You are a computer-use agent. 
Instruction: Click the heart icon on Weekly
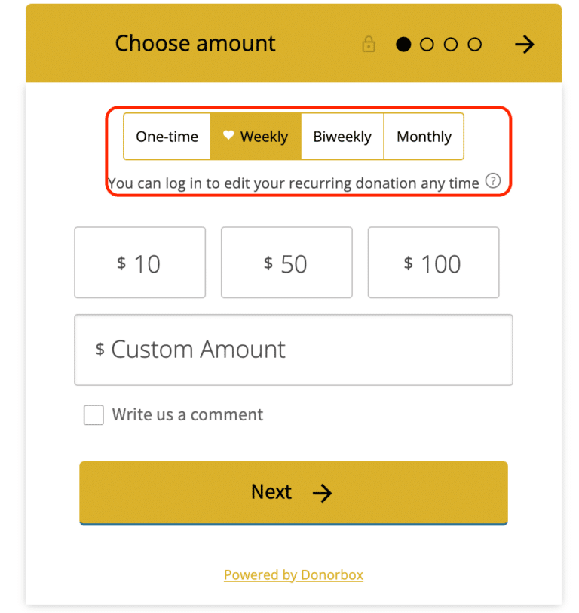tap(228, 136)
